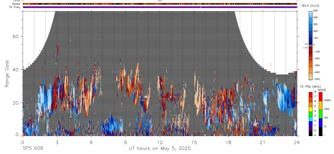Click the cyan 12-13 MHz frequency swatch
The width and height of the screenshot is (334, 154).
point(311,119)
